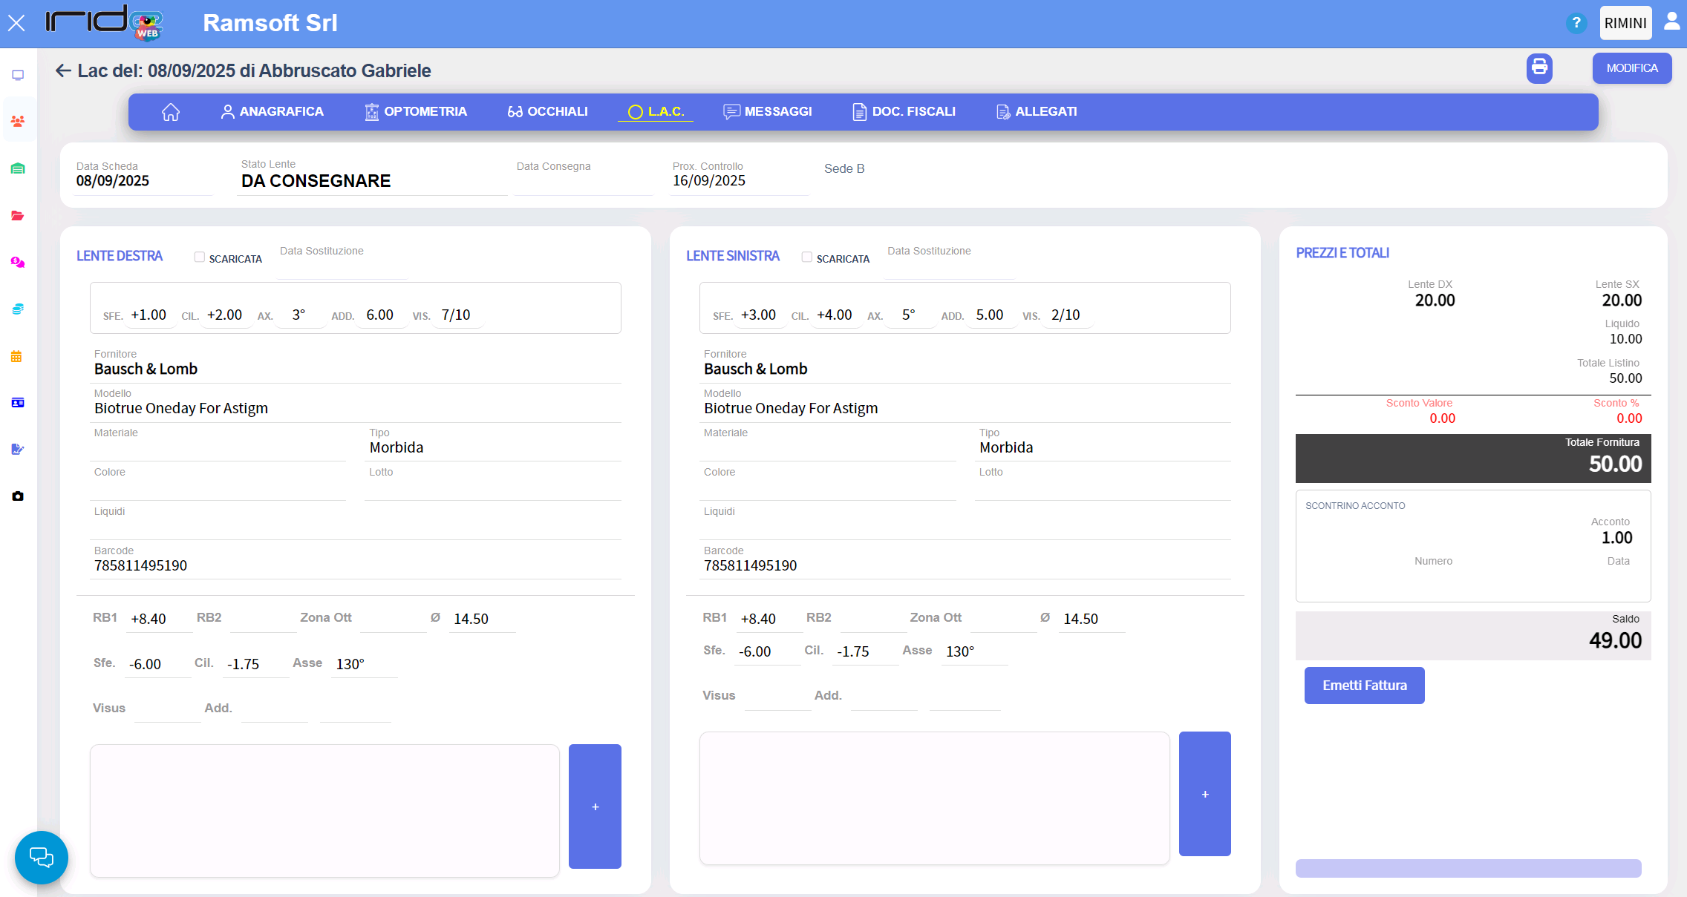Open the chat support bubble
1687x897 pixels.
tap(42, 857)
